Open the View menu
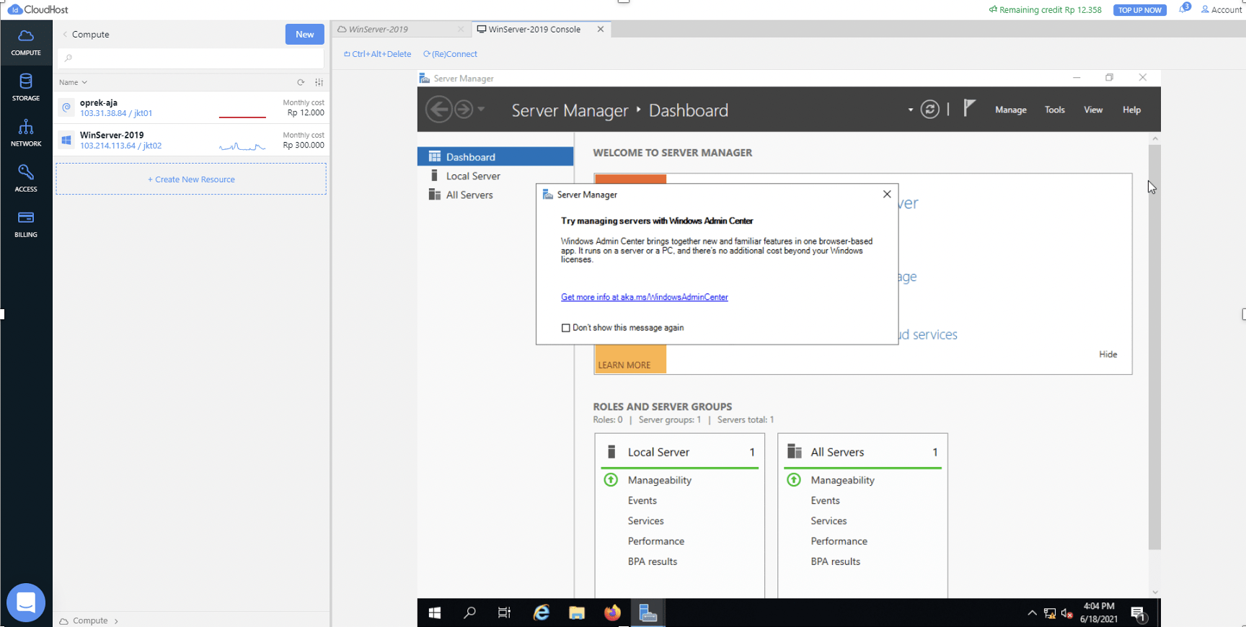Image resolution: width=1246 pixels, height=627 pixels. (x=1093, y=110)
